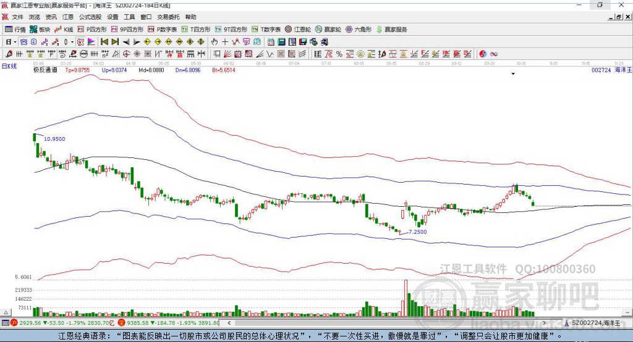Open the 交易委托 menu
Image resolution: width=633 pixels, height=342 pixels.
[x=168, y=17]
